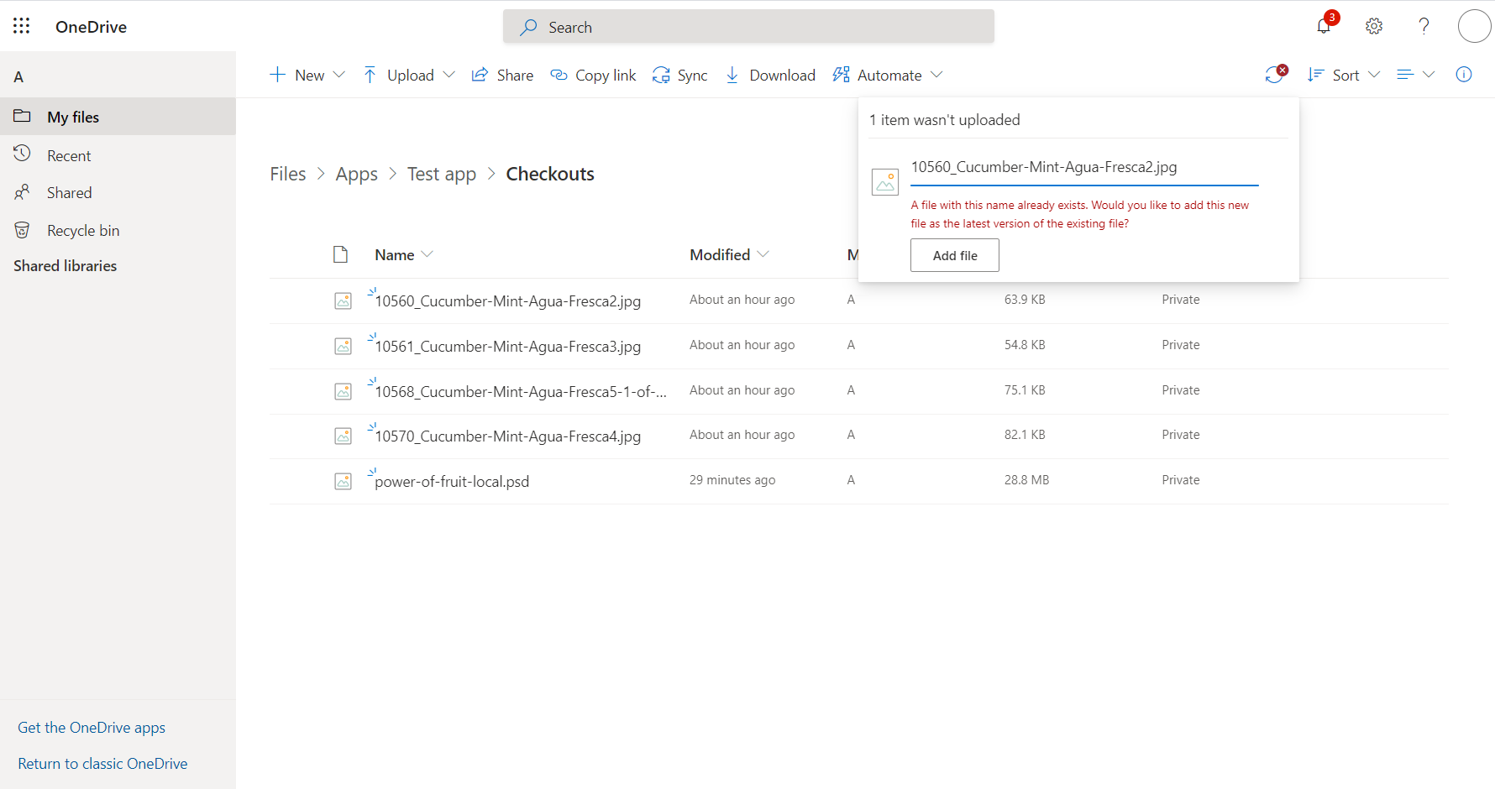This screenshot has height=789, width=1495.
Task: Open 10570_Cucumber-Mint-Agua-Fresca4.jpg file
Action: [507, 436]
